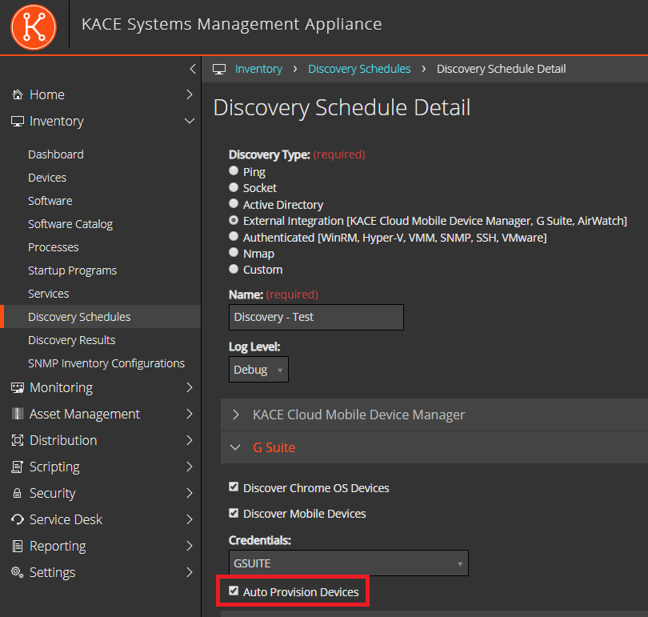648x617 pixels.
Task: Select Active Directory discovery type
Action: click(x=234, y=204)
